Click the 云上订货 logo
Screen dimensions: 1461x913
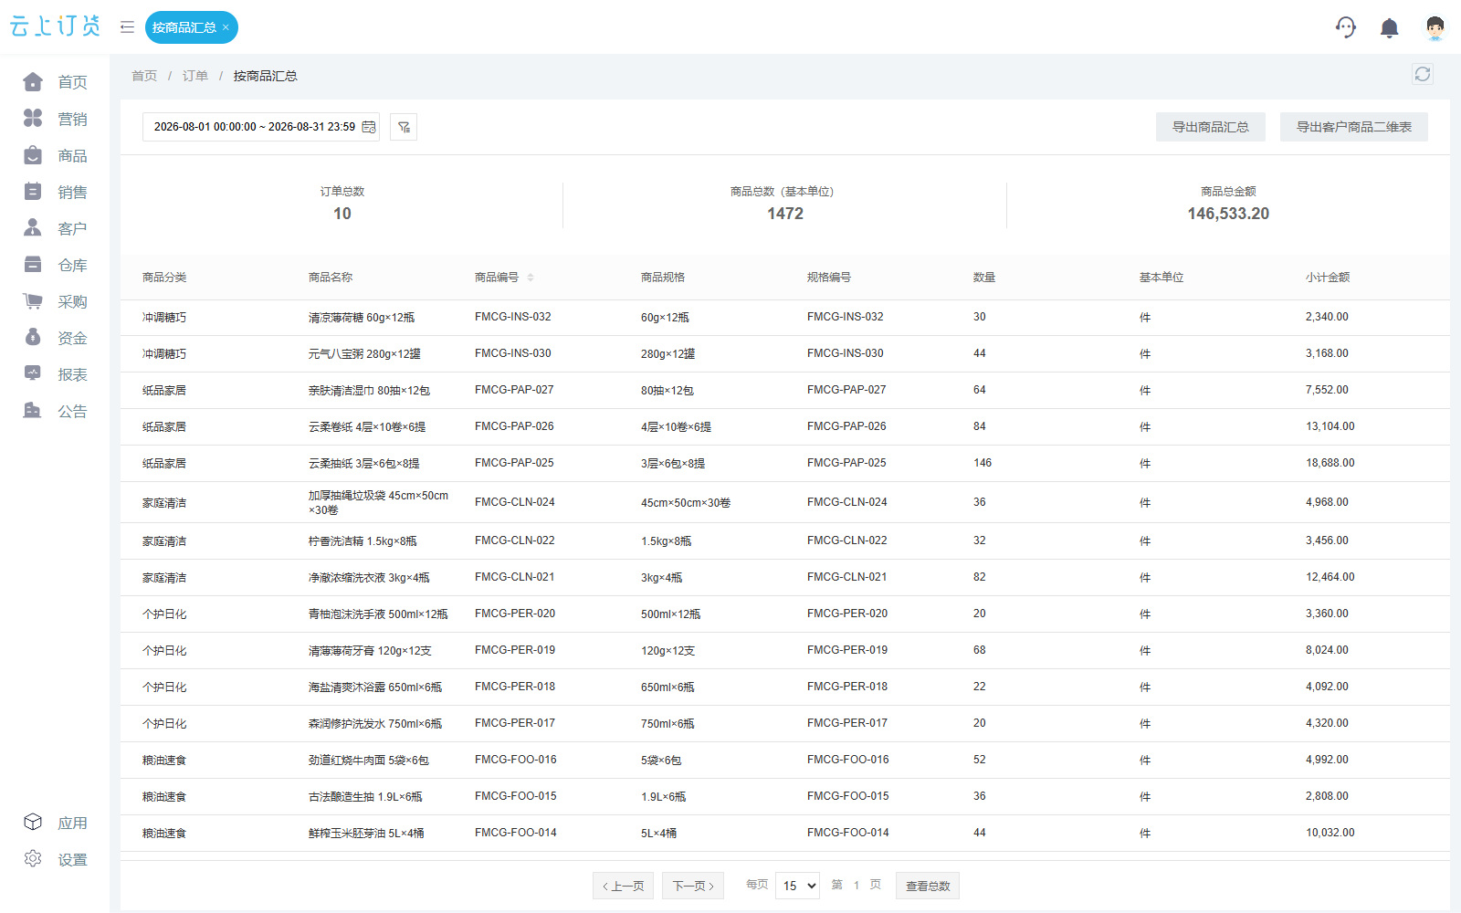(x=55, y=26)
